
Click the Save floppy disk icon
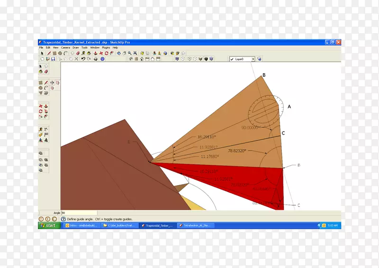(x=53, y=59)
